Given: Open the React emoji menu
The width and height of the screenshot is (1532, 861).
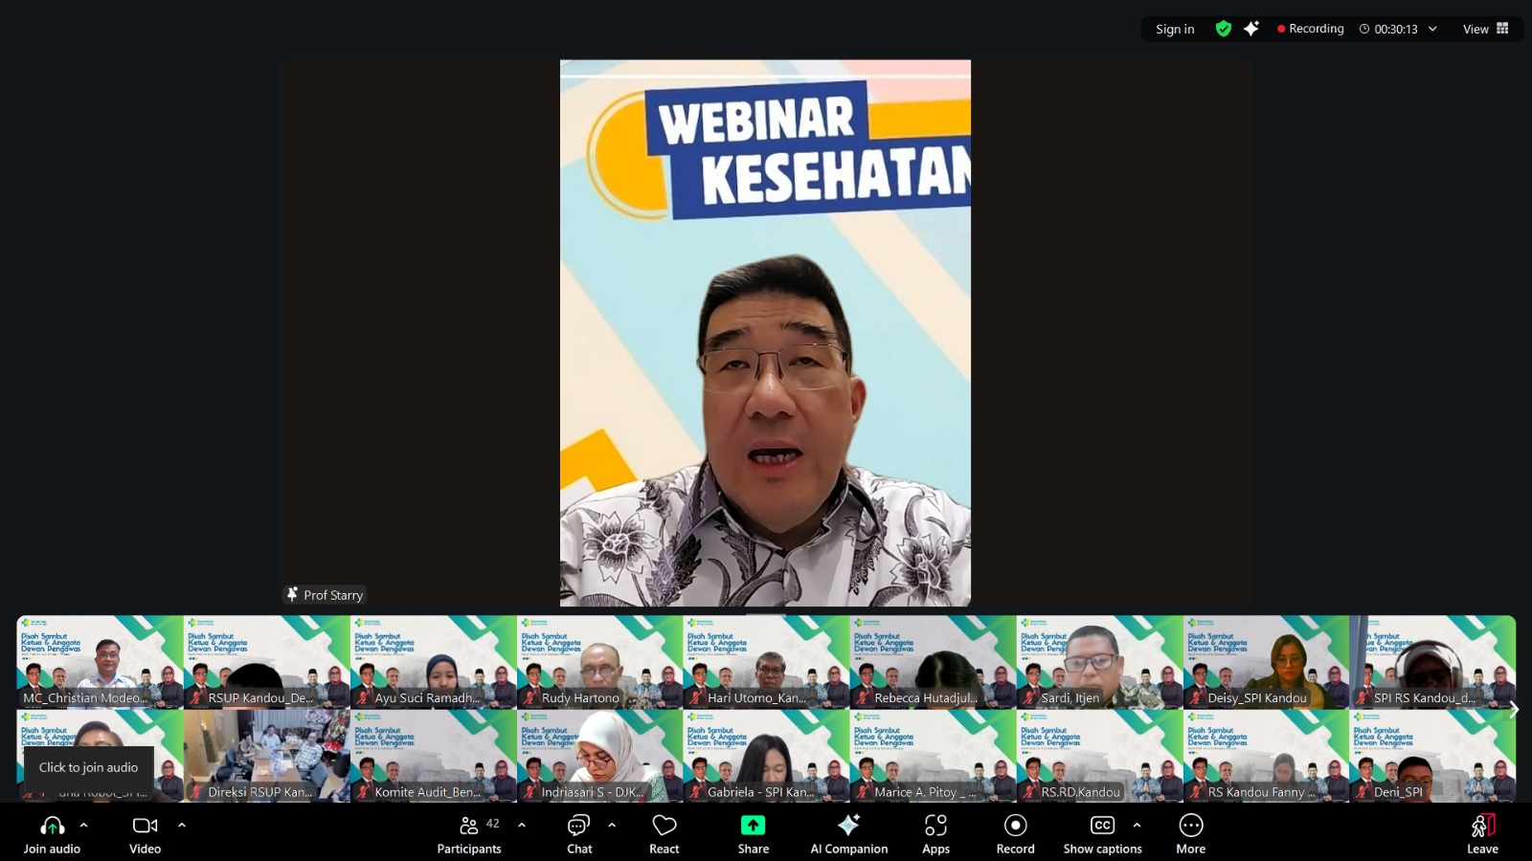Looking at the screenshot, I should [664, 833].
